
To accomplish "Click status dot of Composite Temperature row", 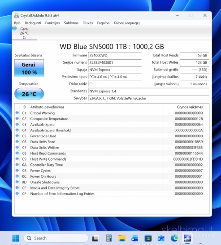I will click(x=17, y=118).
